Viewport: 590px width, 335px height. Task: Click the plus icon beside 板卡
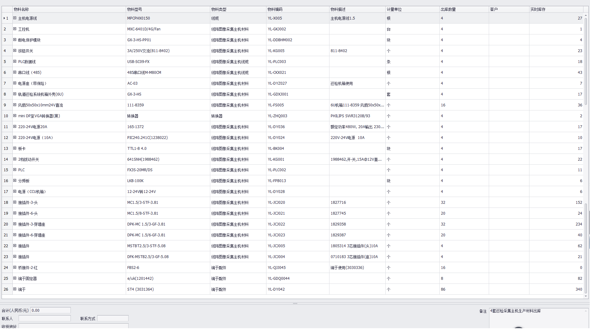point(15,149)
